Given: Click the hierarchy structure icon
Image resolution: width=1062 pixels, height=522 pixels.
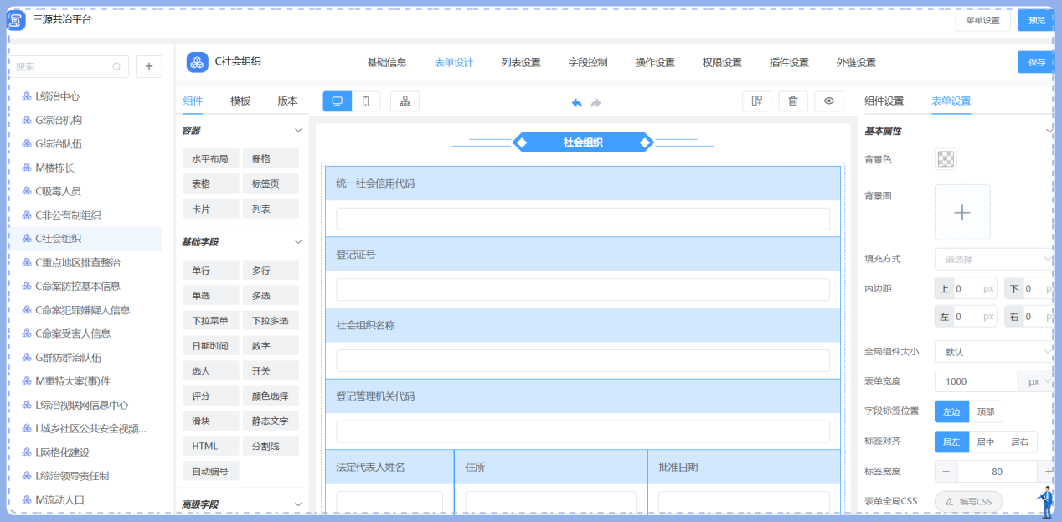Looking at the screenshot, I should pyautogui.click(x=405, y=101).
